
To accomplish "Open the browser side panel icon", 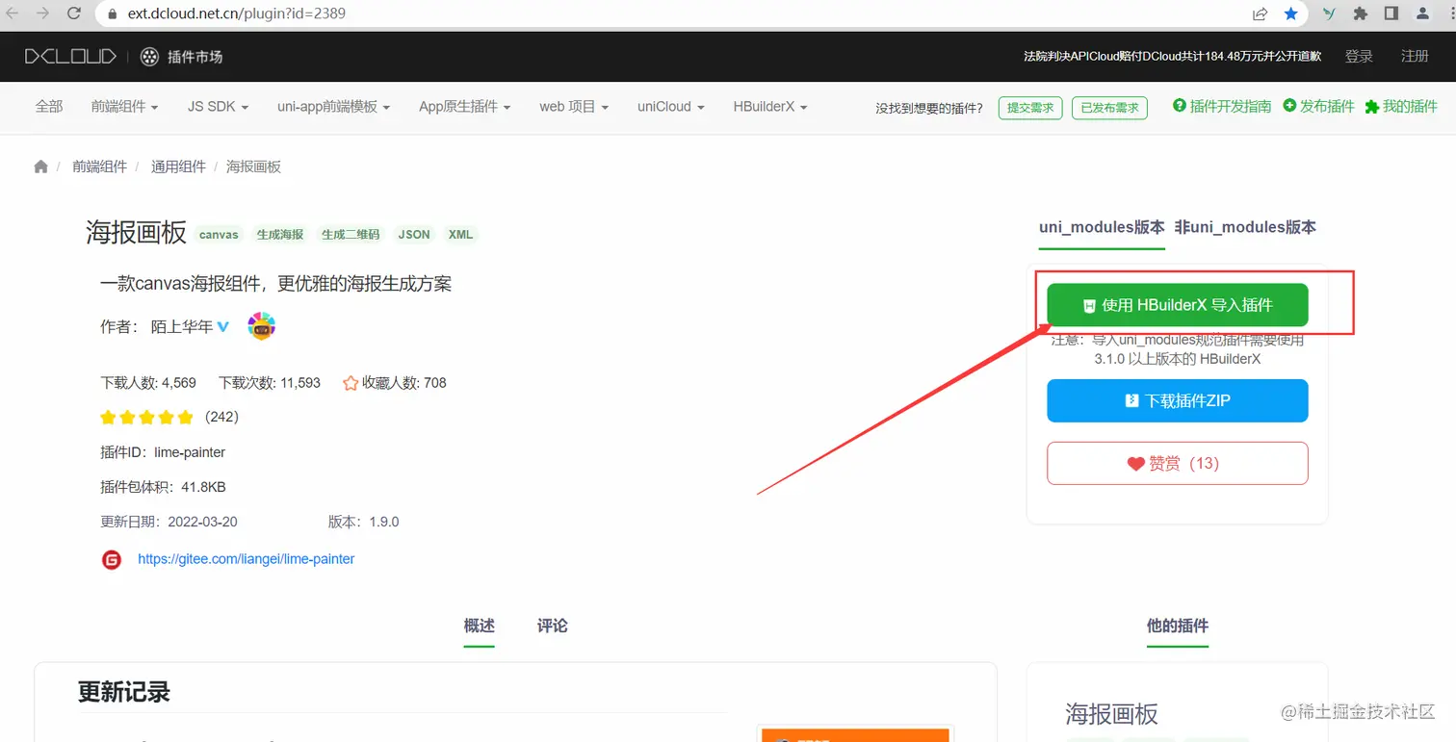I will tap(1391, 13).
